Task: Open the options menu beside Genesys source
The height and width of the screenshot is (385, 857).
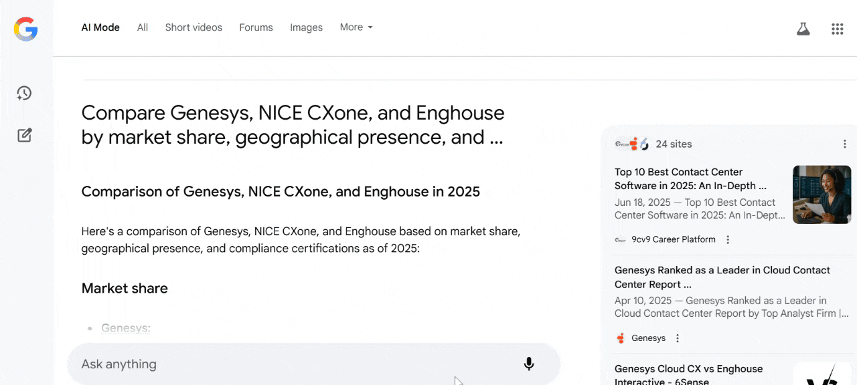Action: 678,338
